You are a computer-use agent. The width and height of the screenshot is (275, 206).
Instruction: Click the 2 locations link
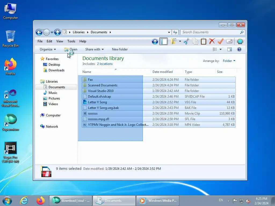(105, 64)
